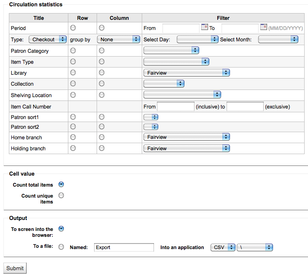
Task: Open the group by None dropdown
Action: [119, 39]
